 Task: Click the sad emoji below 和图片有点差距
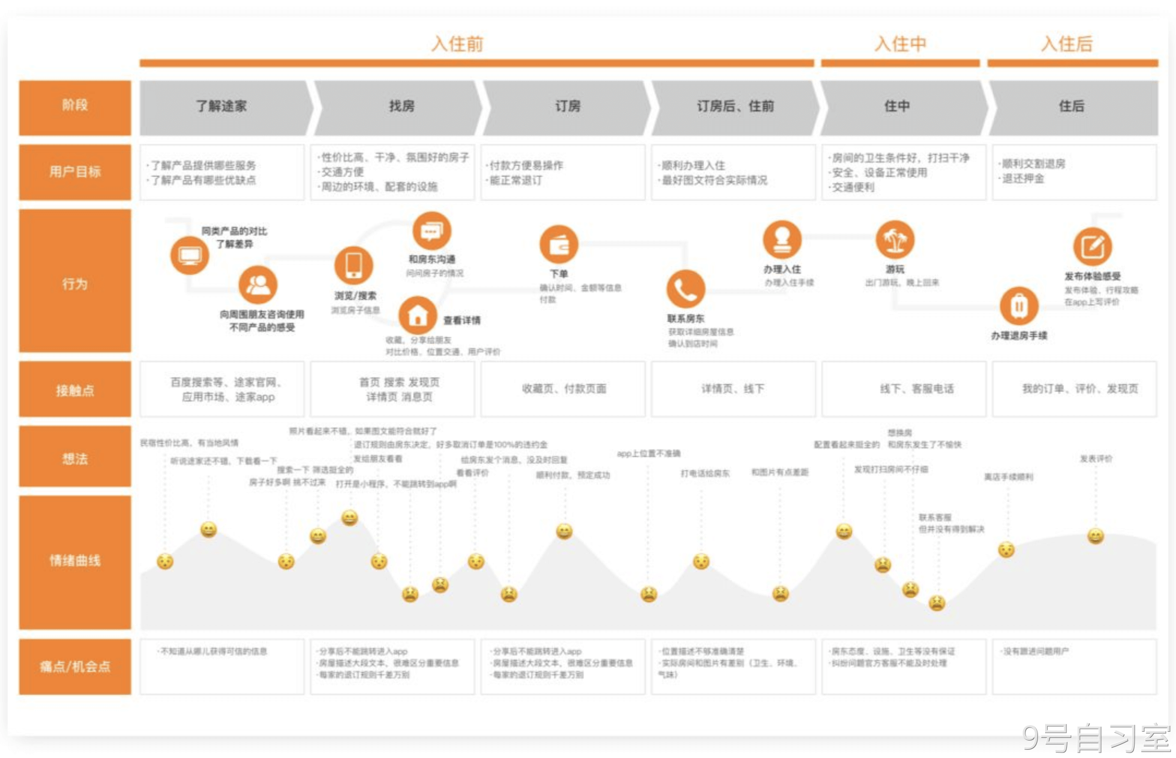(x=780, y=593)
